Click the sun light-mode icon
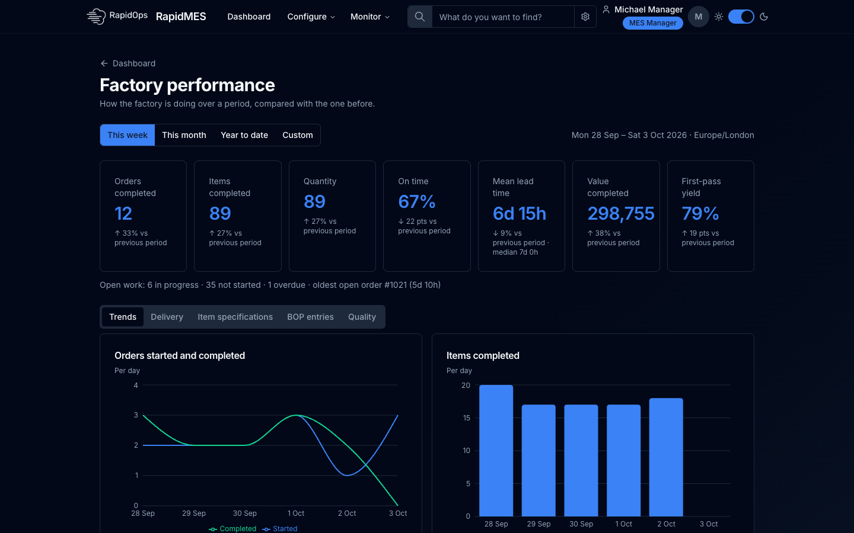 click(x=719, y=17)
